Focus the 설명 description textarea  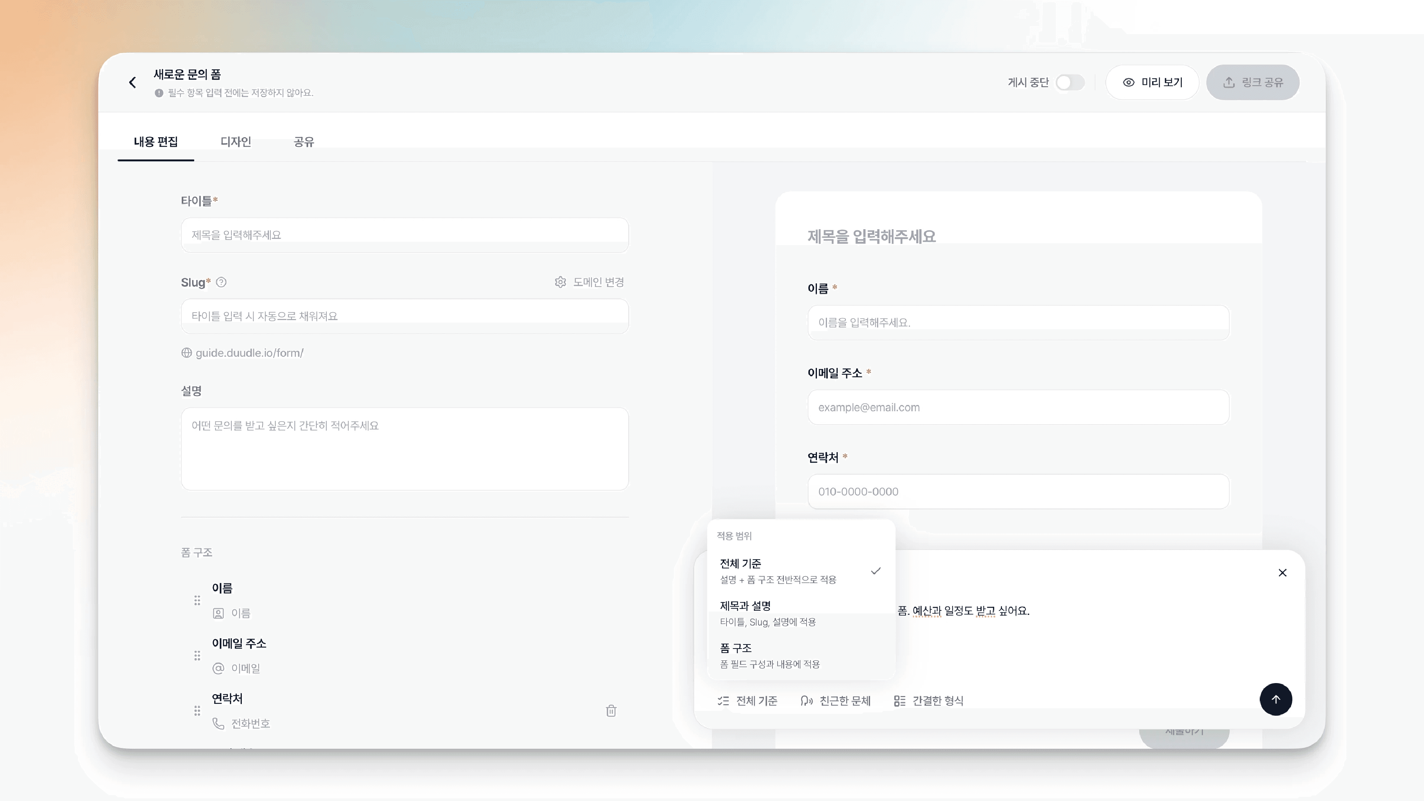pyautogui.click(x=405, y=449)
